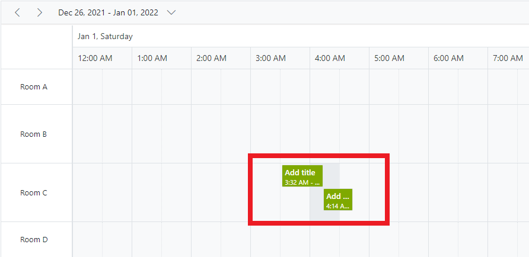Select the Room A resource row label
This screenshot has width=529, height=257.
(x=34, y=87)
